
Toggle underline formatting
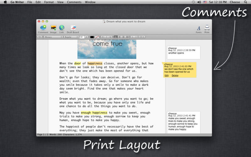(x=110, y=37)
